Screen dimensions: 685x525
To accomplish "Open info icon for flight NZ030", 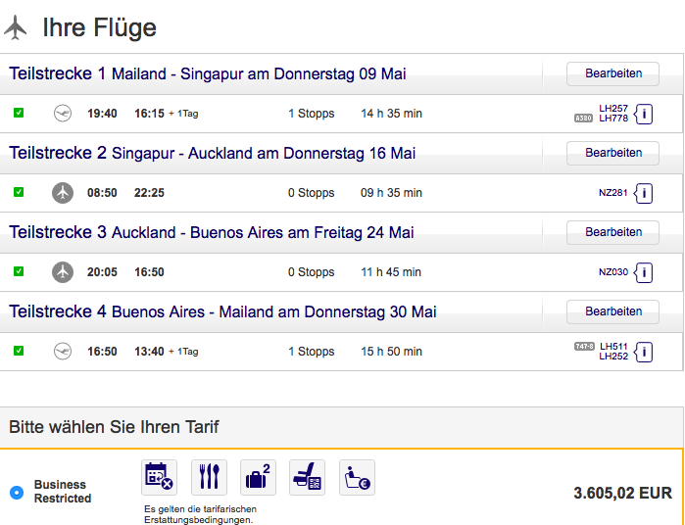I will point(644,272).
